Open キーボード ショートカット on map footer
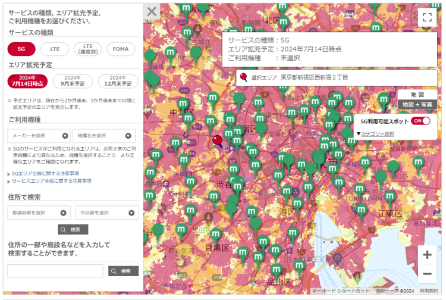Viewport: 446px width, 300px height. click(341, 290)
